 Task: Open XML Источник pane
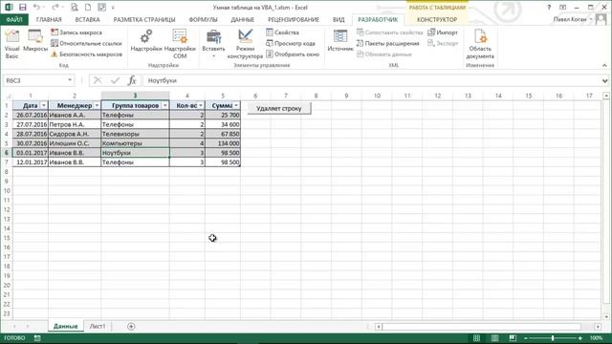pos(340,41)
